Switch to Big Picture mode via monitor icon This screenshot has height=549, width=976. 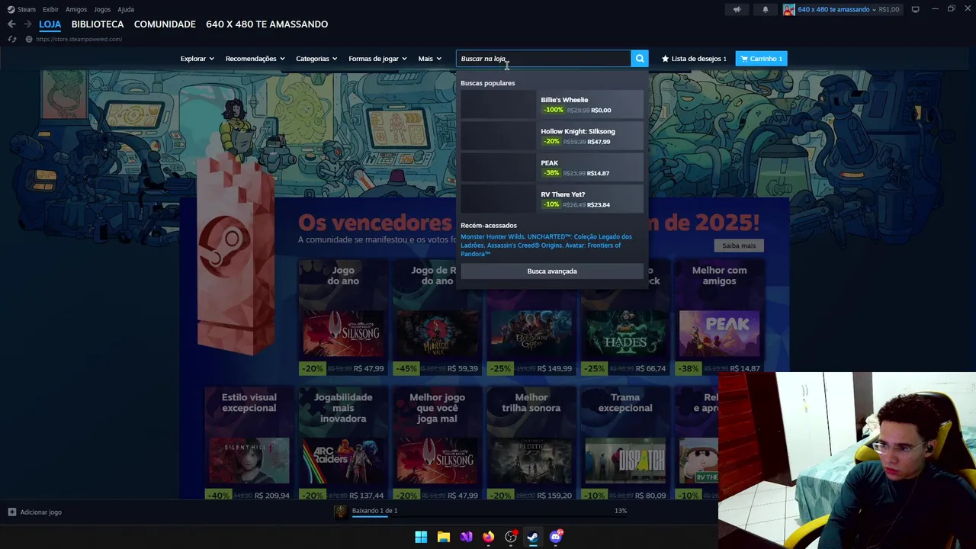[915, 9]
